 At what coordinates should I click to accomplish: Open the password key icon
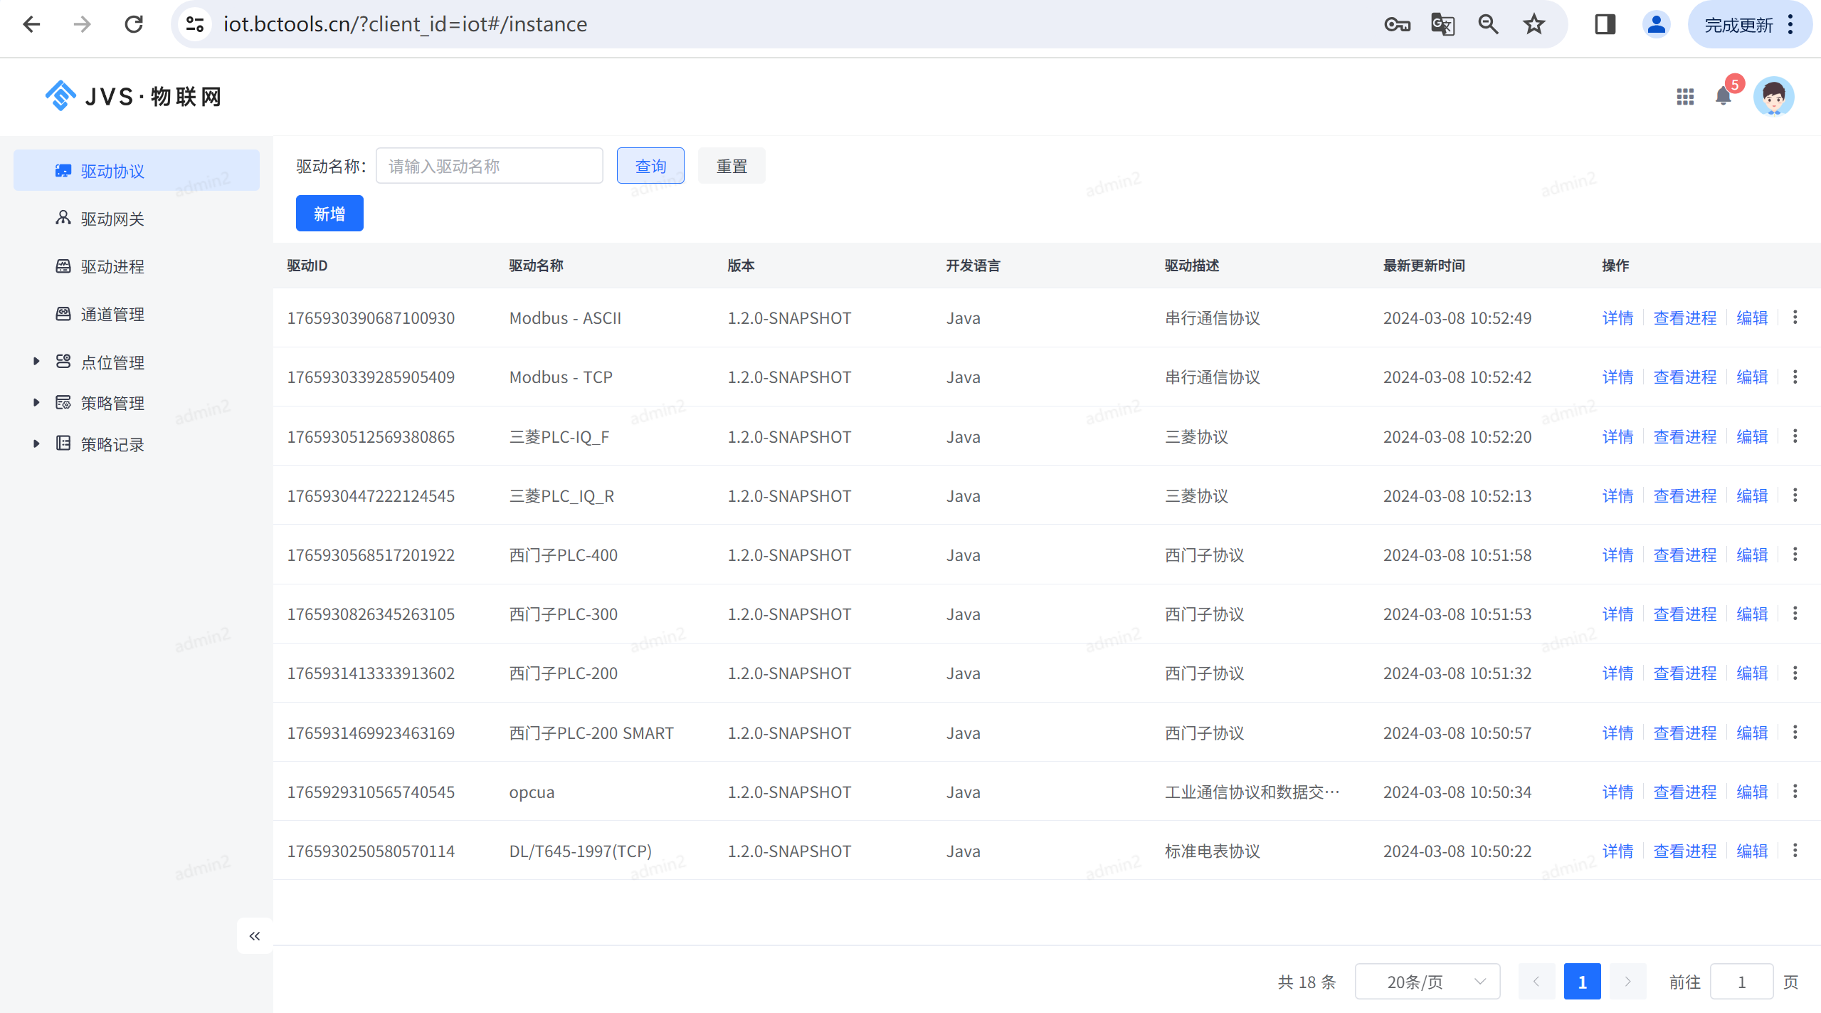(x=1397, y=24)
